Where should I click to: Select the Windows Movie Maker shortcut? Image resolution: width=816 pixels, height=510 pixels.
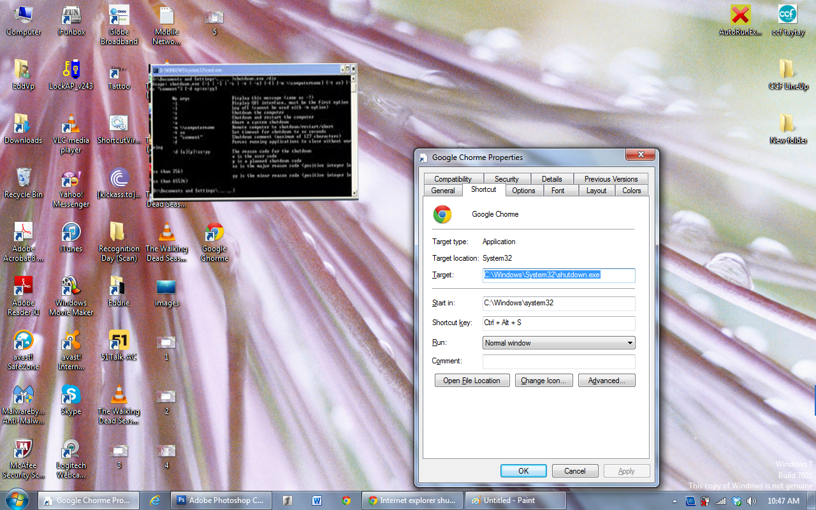coord(71,296)
